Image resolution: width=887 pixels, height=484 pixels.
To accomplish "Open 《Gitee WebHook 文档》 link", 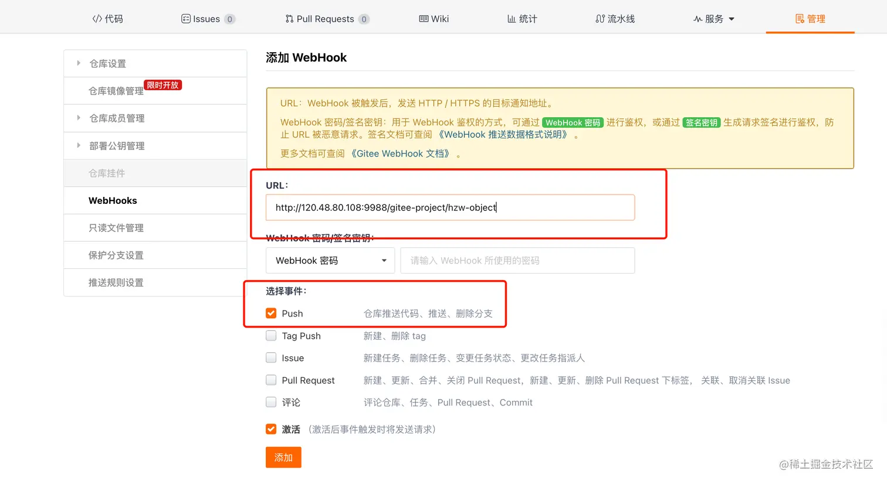I will tap(400, 154).
